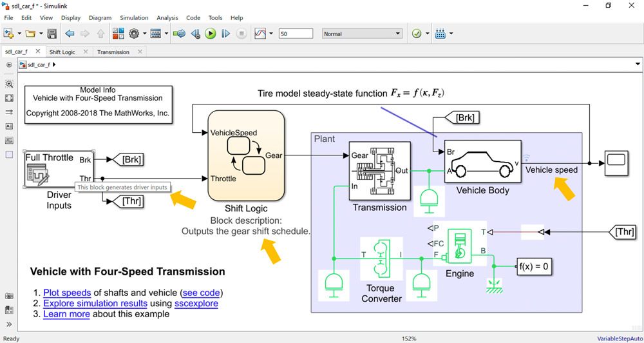This screenshot has width=644, height=343.
Task: Open the Simulation menu
Action: point(134,18)
